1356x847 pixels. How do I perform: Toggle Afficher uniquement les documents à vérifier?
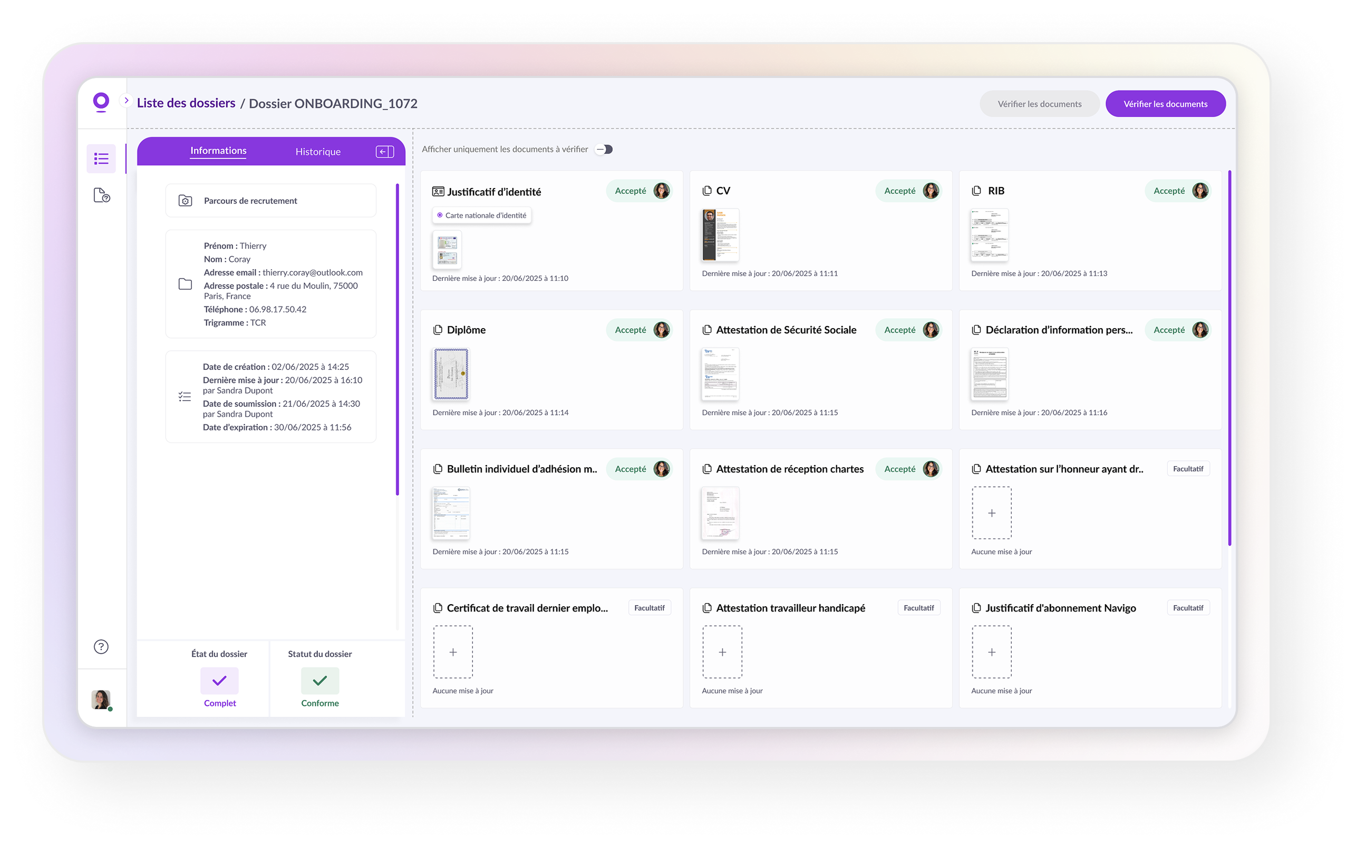click(604, 149)
